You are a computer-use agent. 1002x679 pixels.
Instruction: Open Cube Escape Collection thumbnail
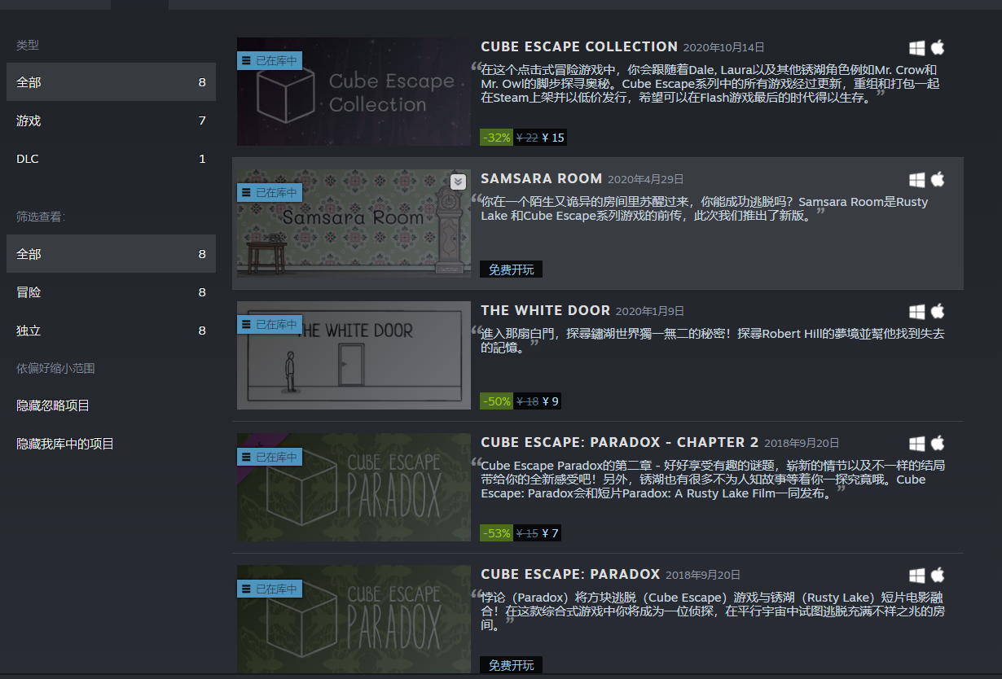point(354,92)
